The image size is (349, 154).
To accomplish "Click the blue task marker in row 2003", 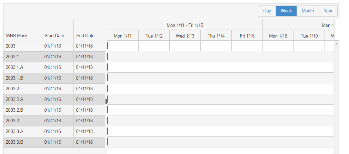I will (108, 46).
